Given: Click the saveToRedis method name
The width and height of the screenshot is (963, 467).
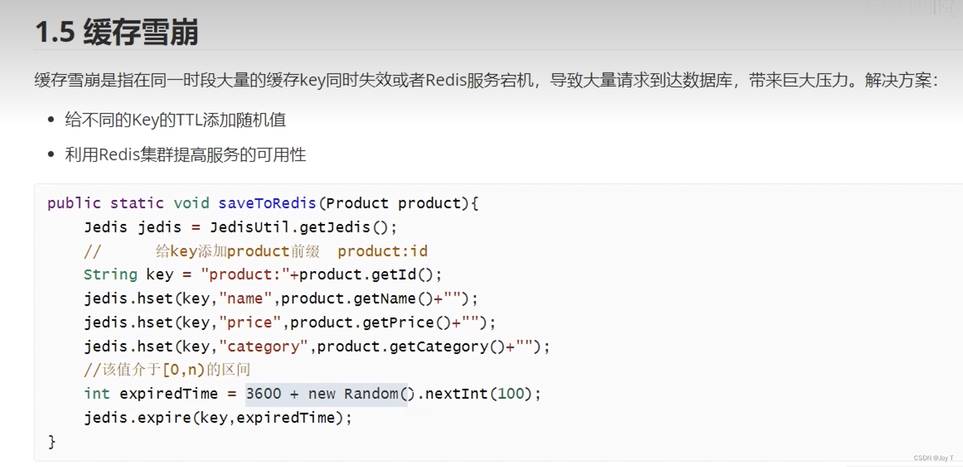Looking at the screenshot, I should pos(268,203).
